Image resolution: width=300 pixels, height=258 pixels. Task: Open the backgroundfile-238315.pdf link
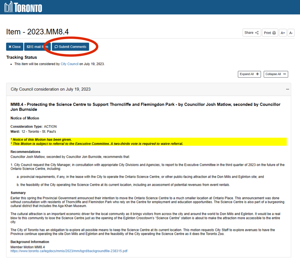point(69,251)
